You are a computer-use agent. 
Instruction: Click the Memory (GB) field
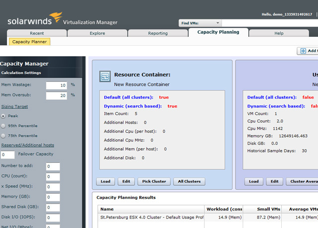[53, 197]
